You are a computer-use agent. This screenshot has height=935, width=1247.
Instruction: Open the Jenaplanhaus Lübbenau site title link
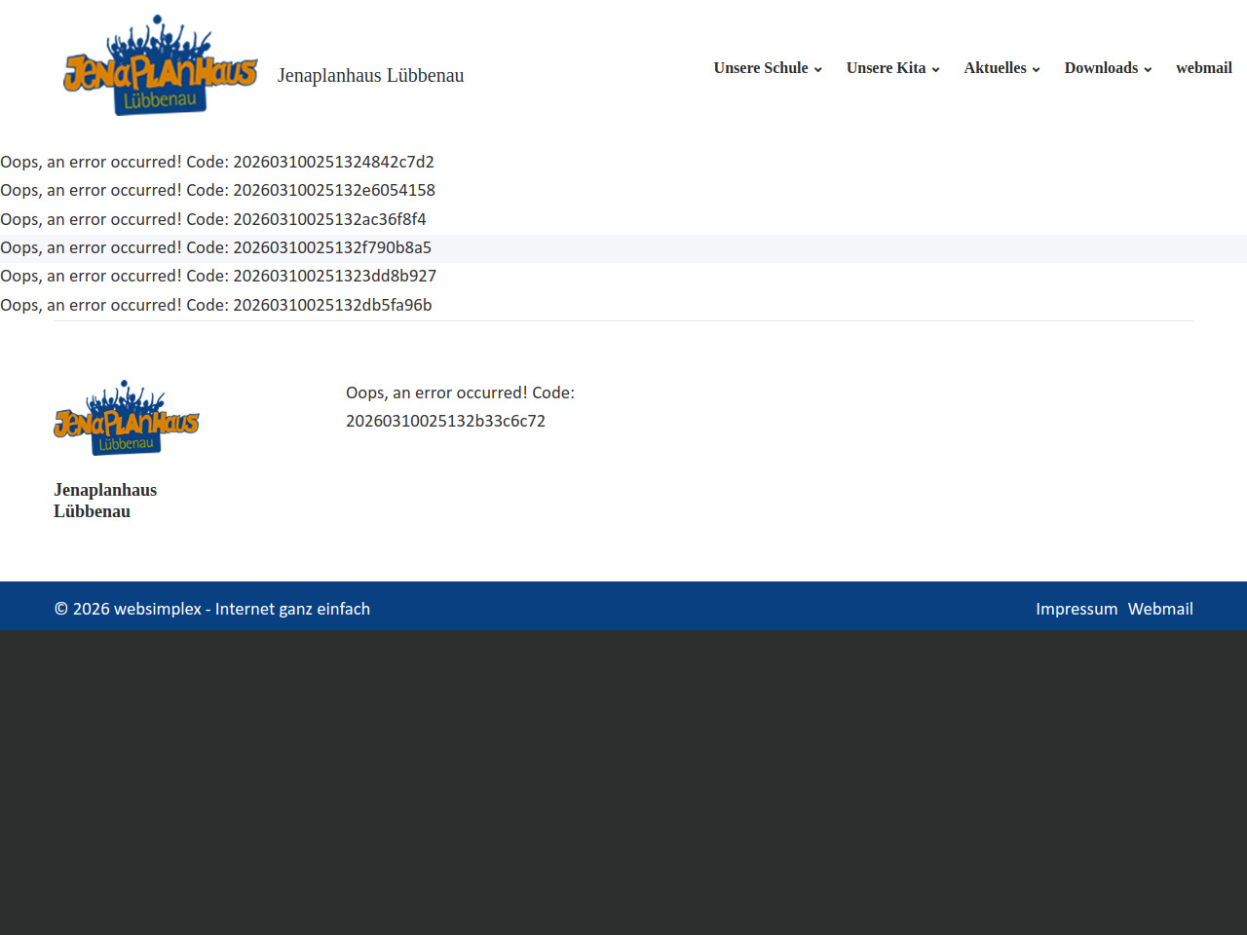(x=370, y=76)
